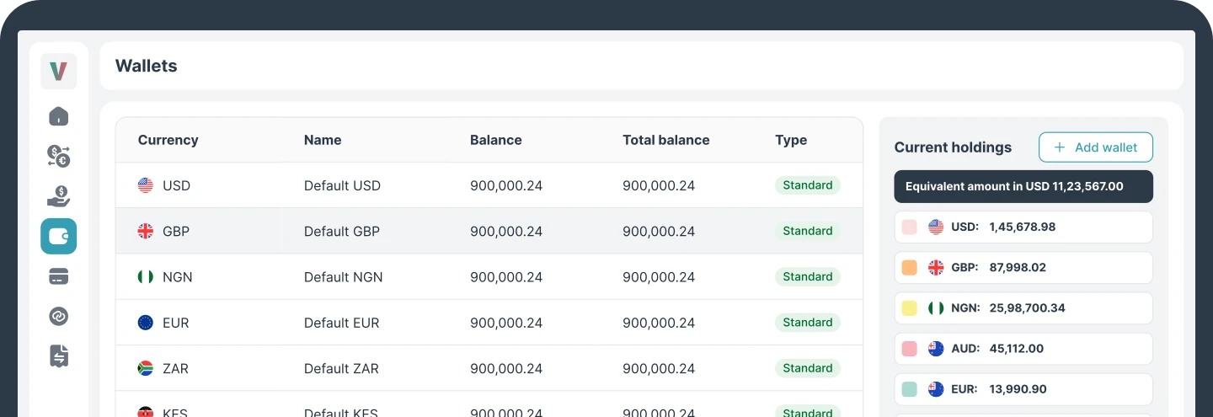The height and width of the screenshot is (417, 1213).
Task: Click the Standard badge in GBP row
Action: pyautogui.click(x=808, y=231)
